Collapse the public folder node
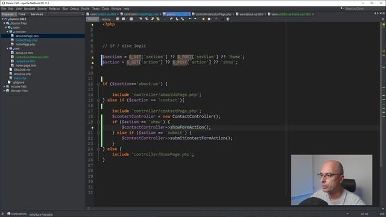This screenshot has height=217, width=386. click(6, 27)
